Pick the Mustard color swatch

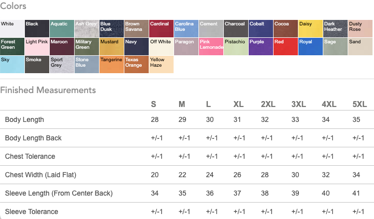(111, 46)
